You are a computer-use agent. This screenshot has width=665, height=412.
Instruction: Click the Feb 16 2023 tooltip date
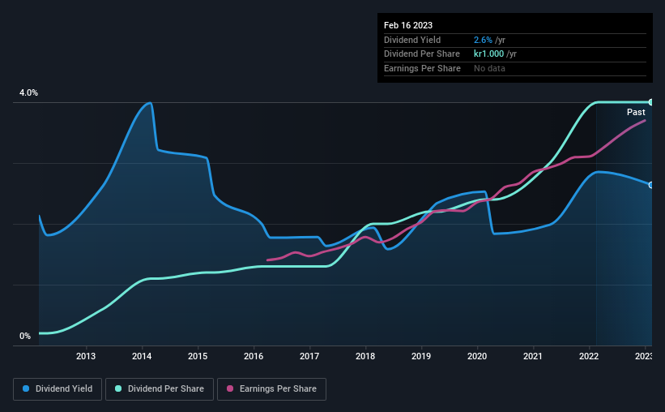408,25
